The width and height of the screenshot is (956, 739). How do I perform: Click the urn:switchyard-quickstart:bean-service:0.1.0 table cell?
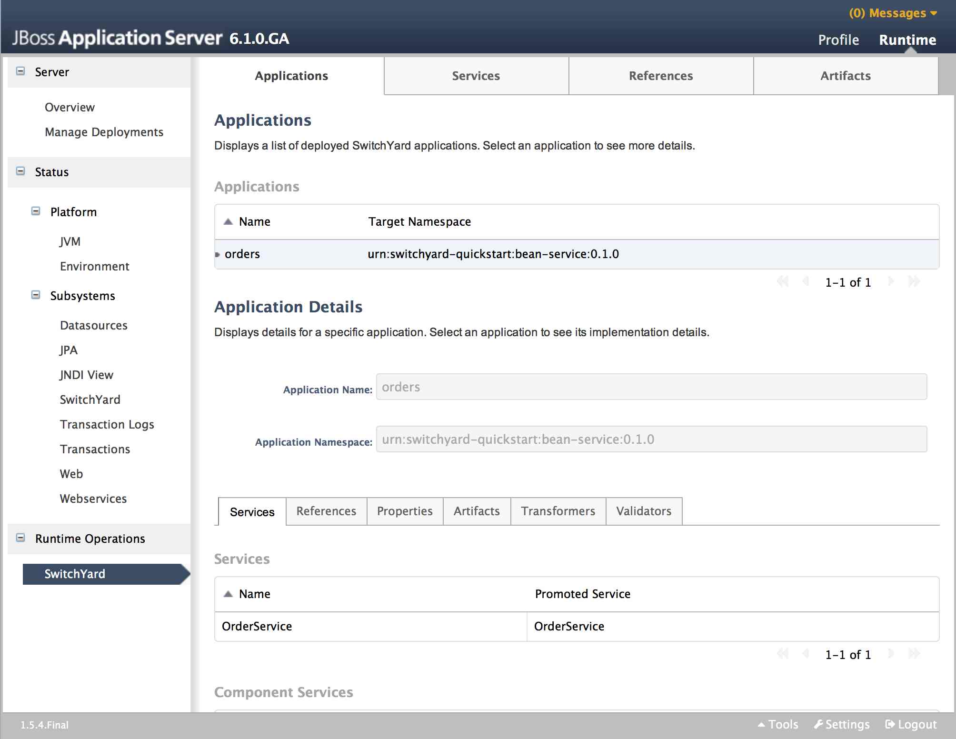coord(493,254)
